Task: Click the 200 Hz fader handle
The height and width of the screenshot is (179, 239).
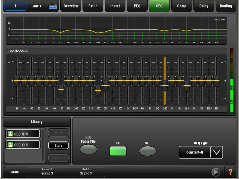Action: (76, 81)
